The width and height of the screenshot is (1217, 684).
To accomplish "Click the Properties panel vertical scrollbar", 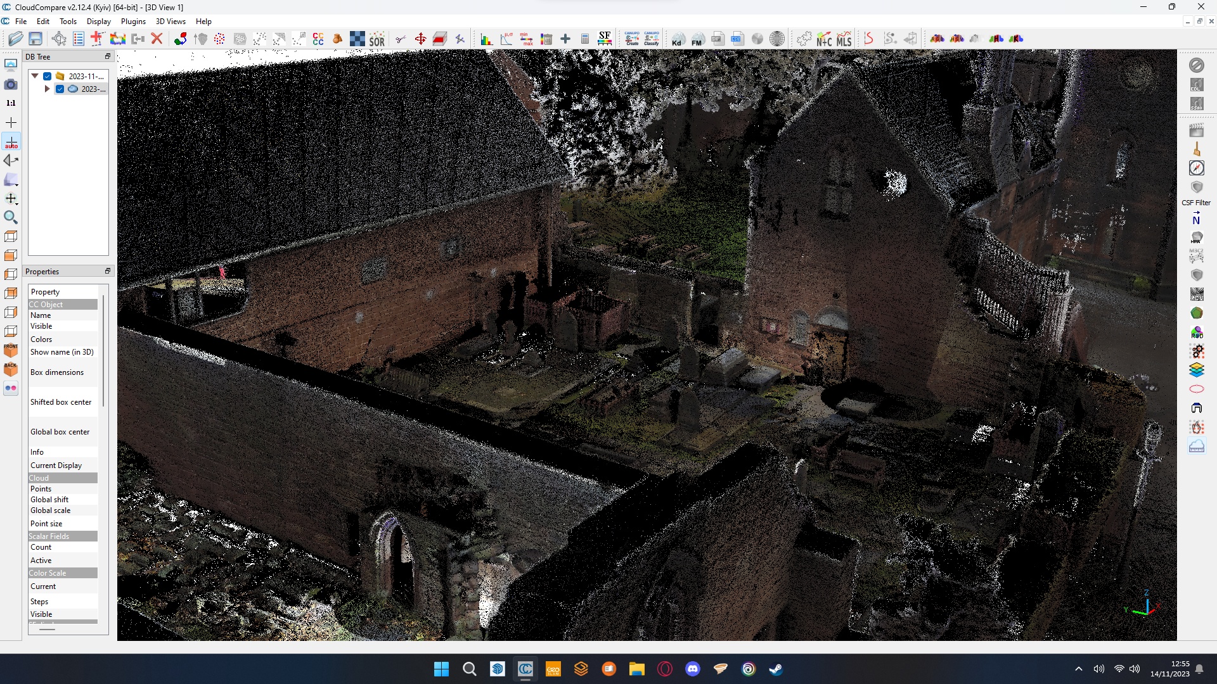I will click(x=103, y=351).
